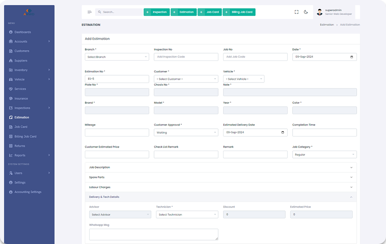Click the green Job Card button
The image size is (386, 244).
pyautogui.click(x=210, y=12)
